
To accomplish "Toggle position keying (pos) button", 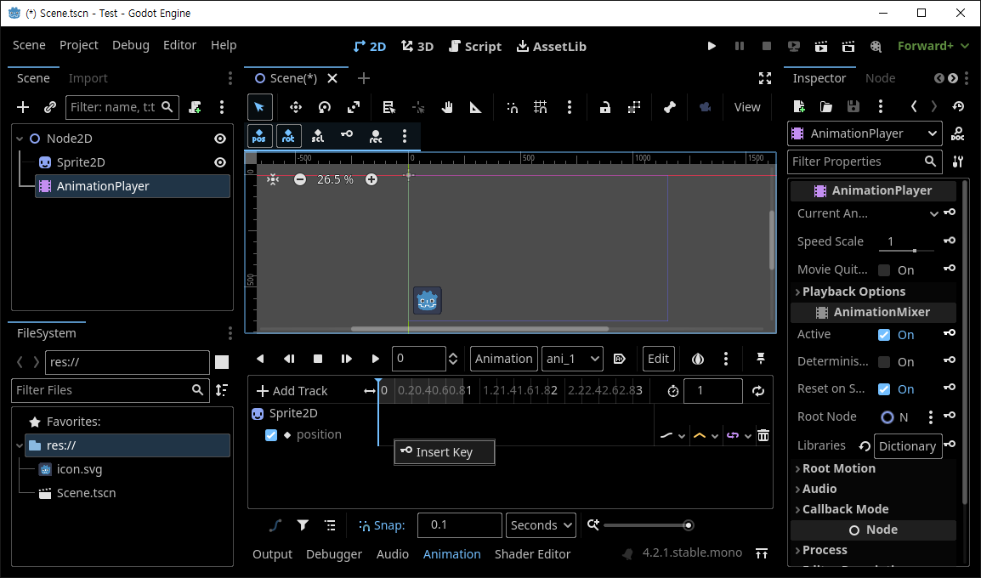I will [x=259, y=136].
